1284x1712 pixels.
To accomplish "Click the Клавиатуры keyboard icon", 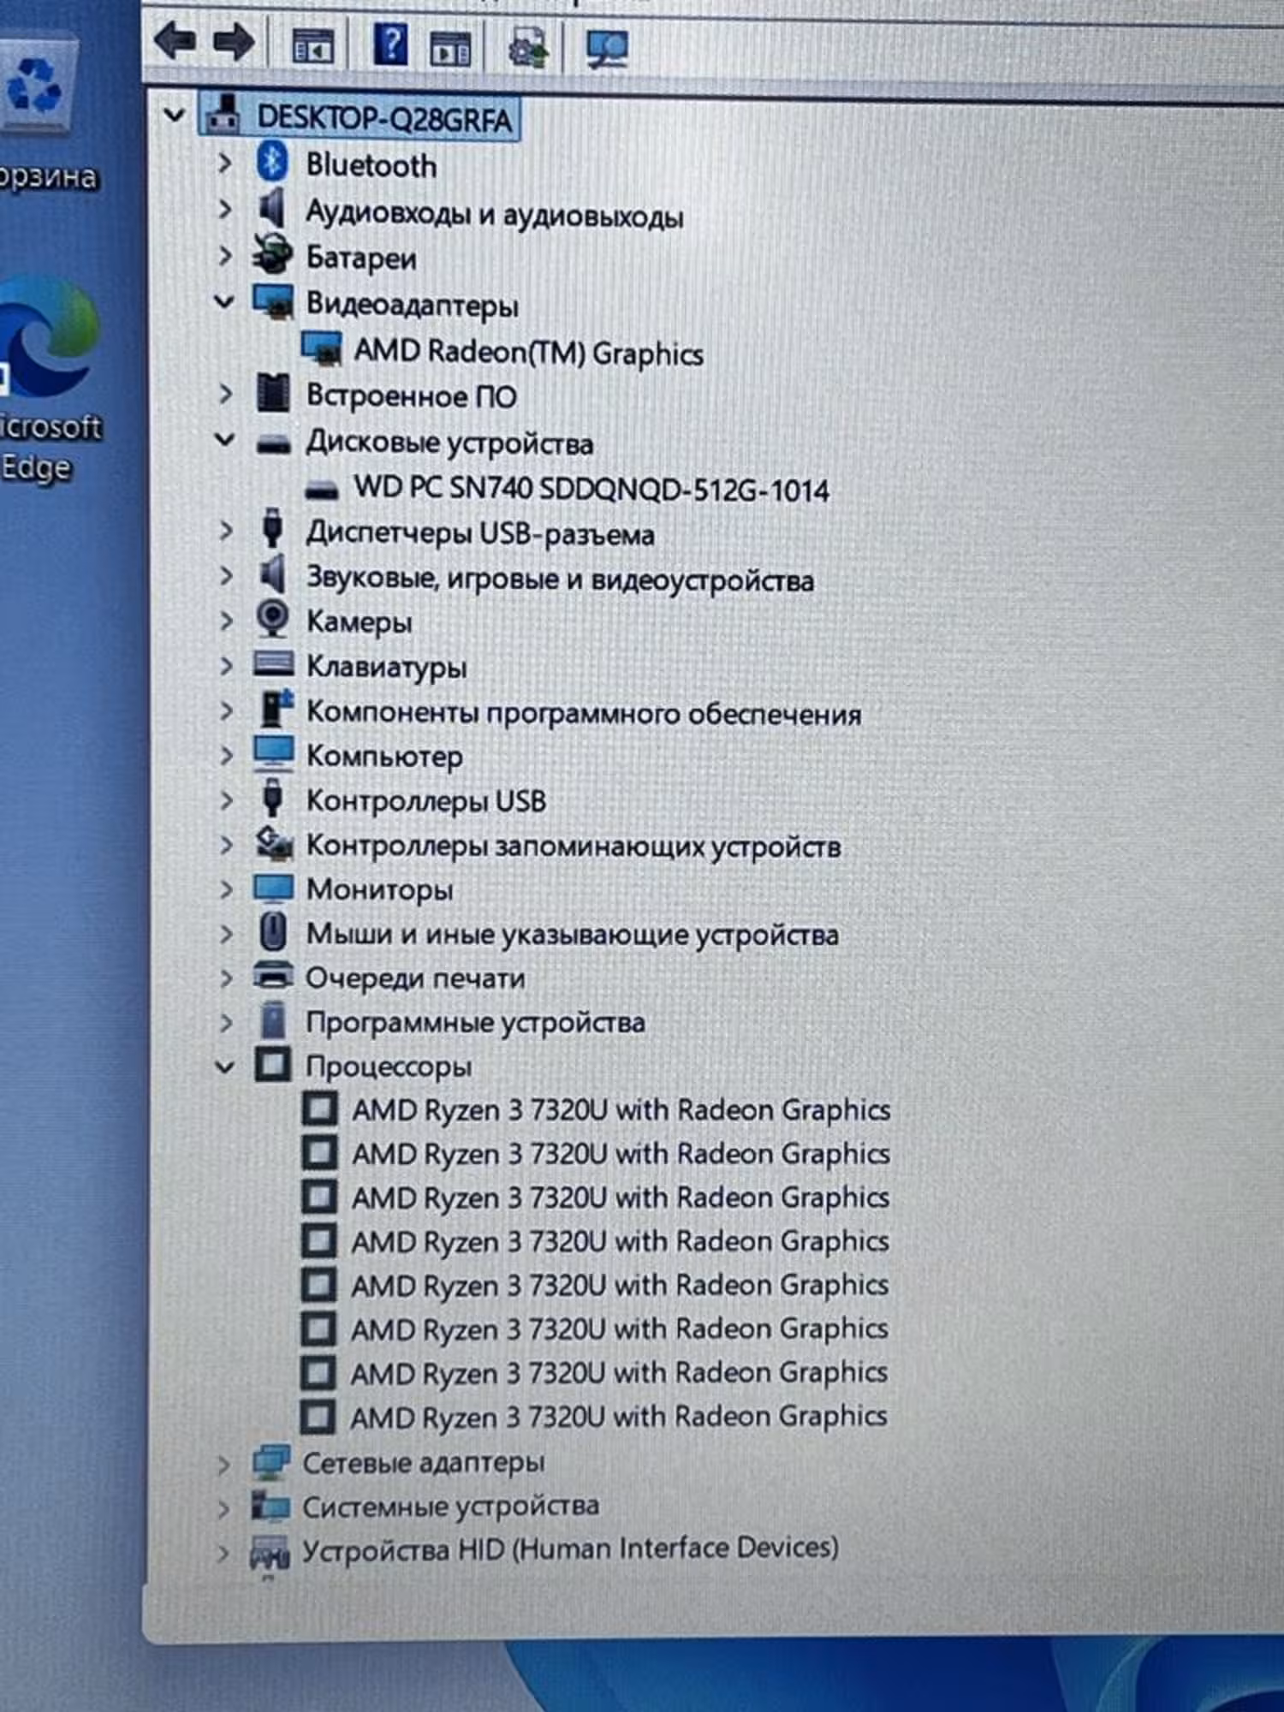I will click(274, 663).
